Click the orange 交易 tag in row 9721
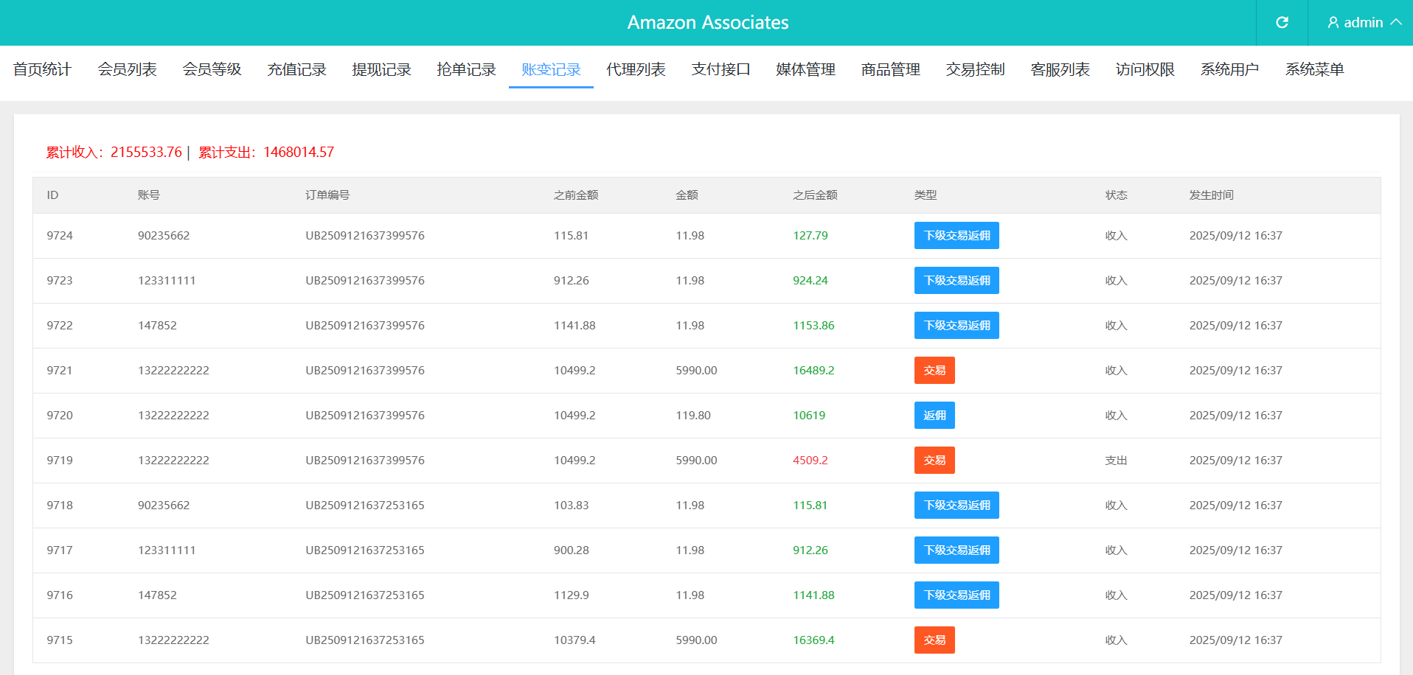1413x675 pixels. coord(934,371)
